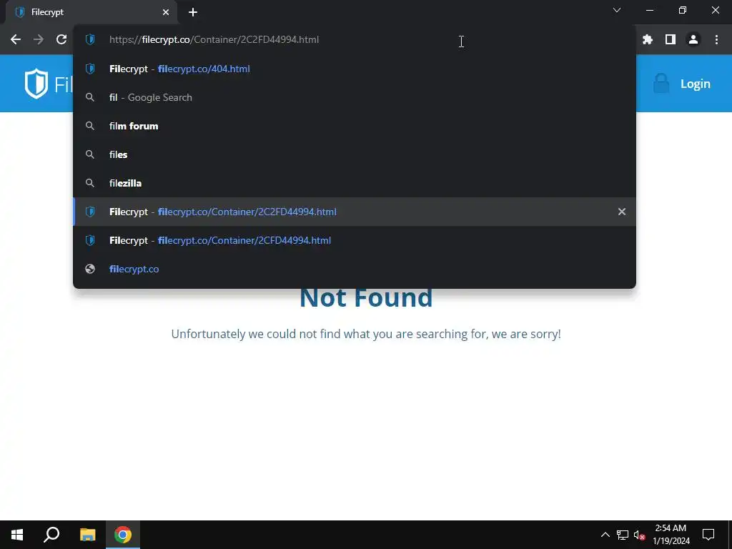Open Container/2C2FD44994.html suggestion
Screen dimensions: 732x549
[x=355, y=212]
